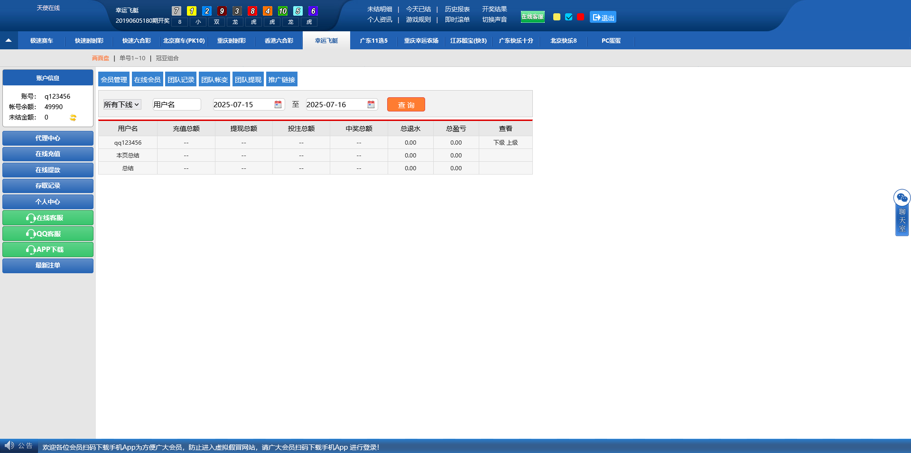Open 个人资讯 link in header
This screenshot has width=911, height=453.
click(380, 19)
